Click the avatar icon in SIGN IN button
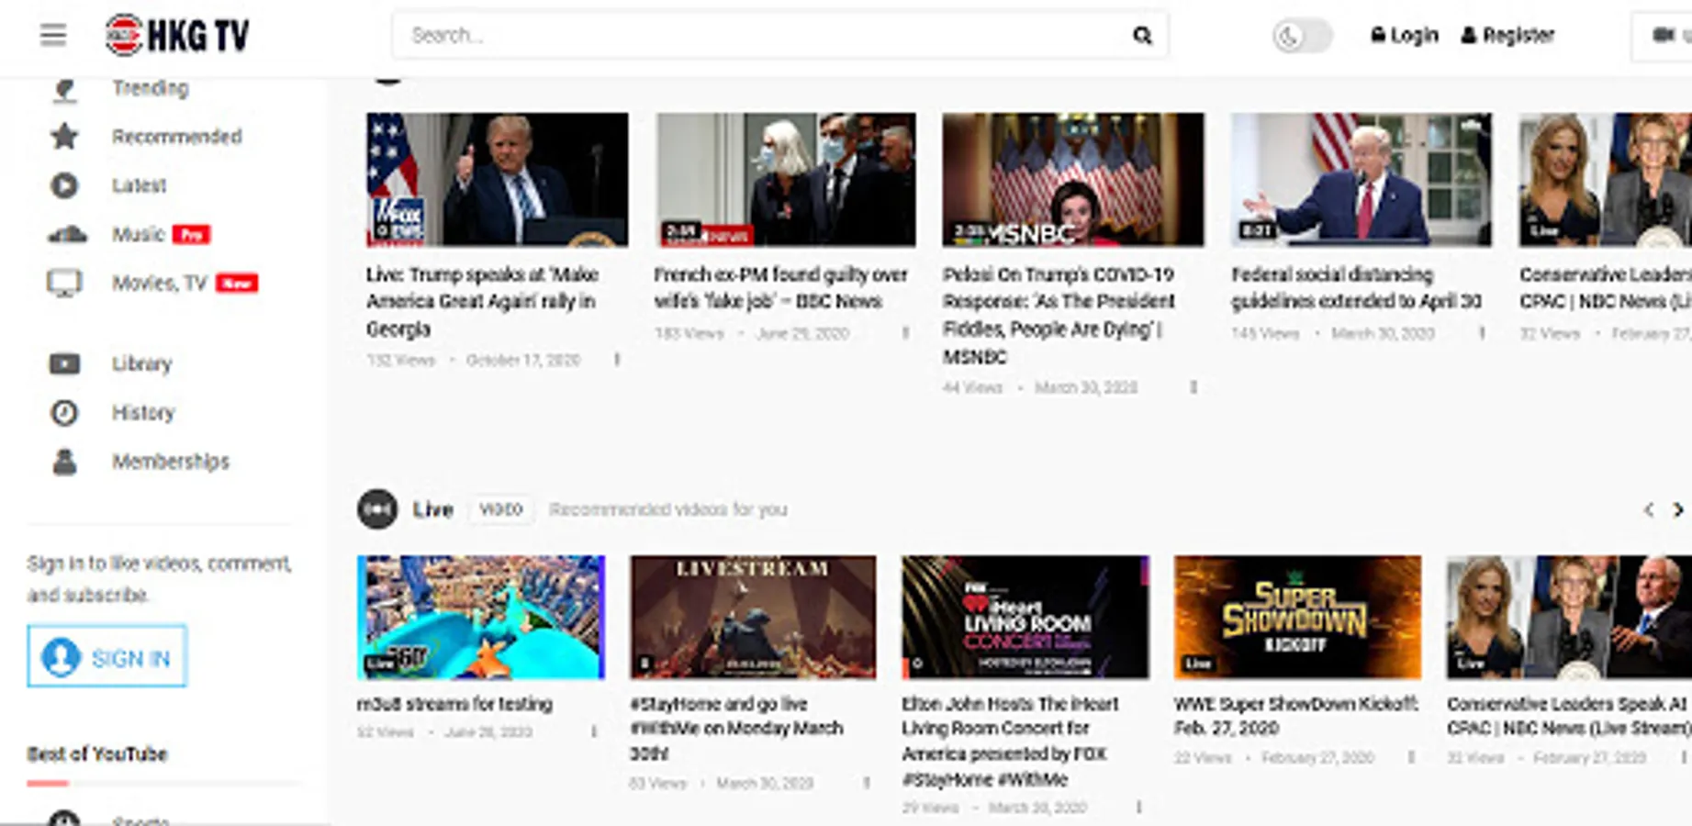 pyautogui.click(x=61, y=657)
